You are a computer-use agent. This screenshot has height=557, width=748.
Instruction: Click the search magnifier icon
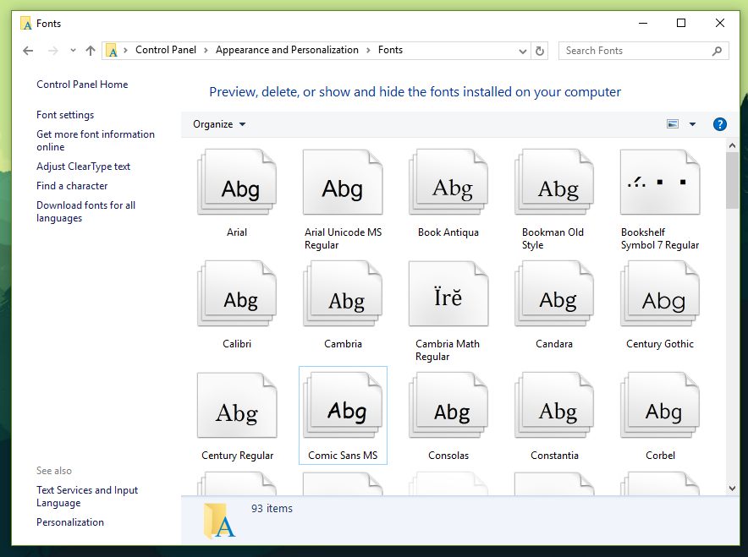point(717,51)
